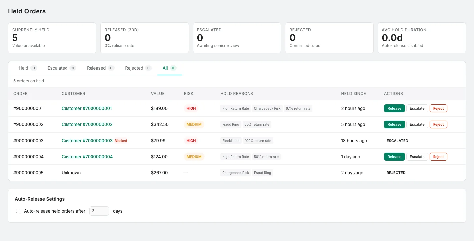This screenshot has width=474, height=241.
Task: Open Customer #7000000001 profile link
Action: 87,108
